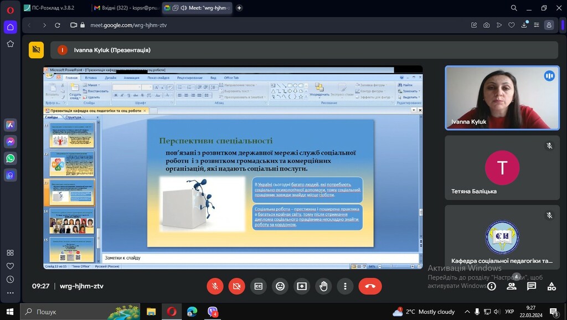
Task: Open more options three-dot menu in Meet
Action: (x=345, y=286)
